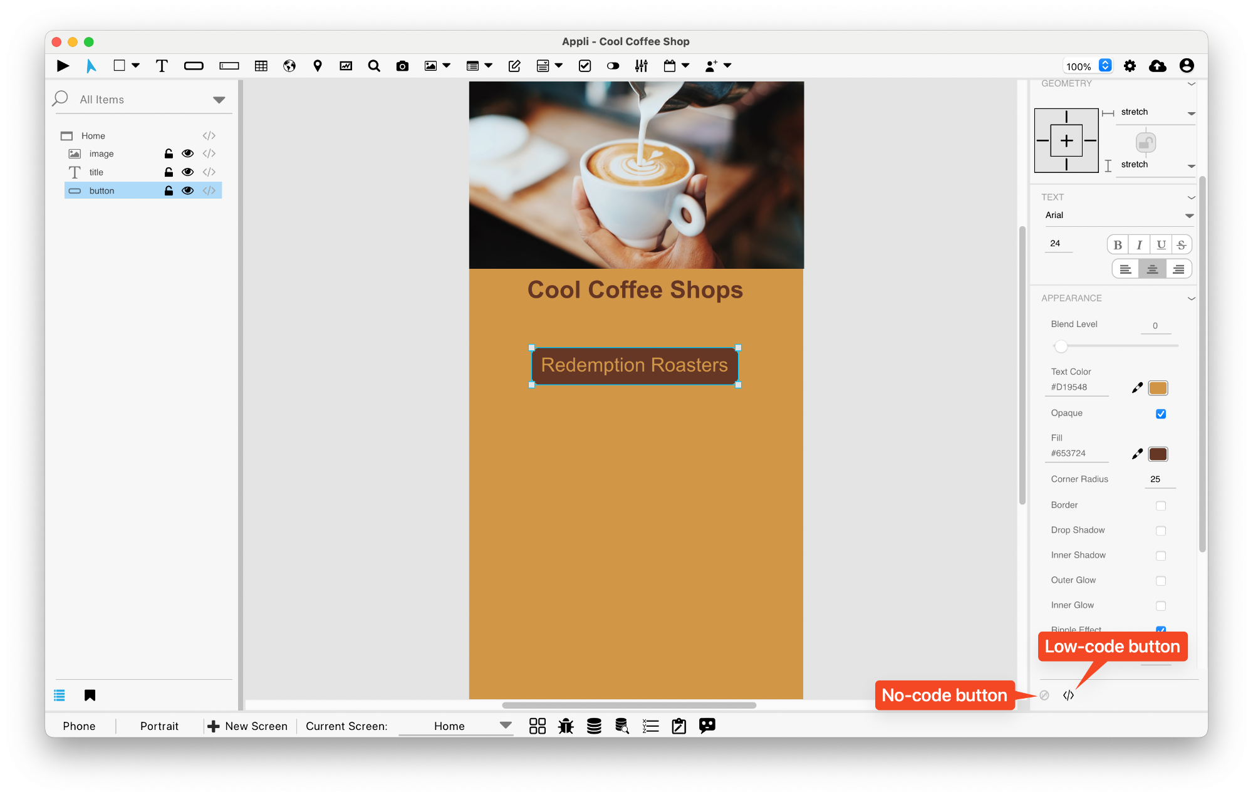Click the Phone device button
This screenshot has width=1253, height=797.
(x=79, y=726)
